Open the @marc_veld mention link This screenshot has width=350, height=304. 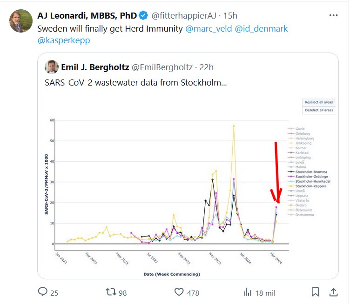coord(208,29)
